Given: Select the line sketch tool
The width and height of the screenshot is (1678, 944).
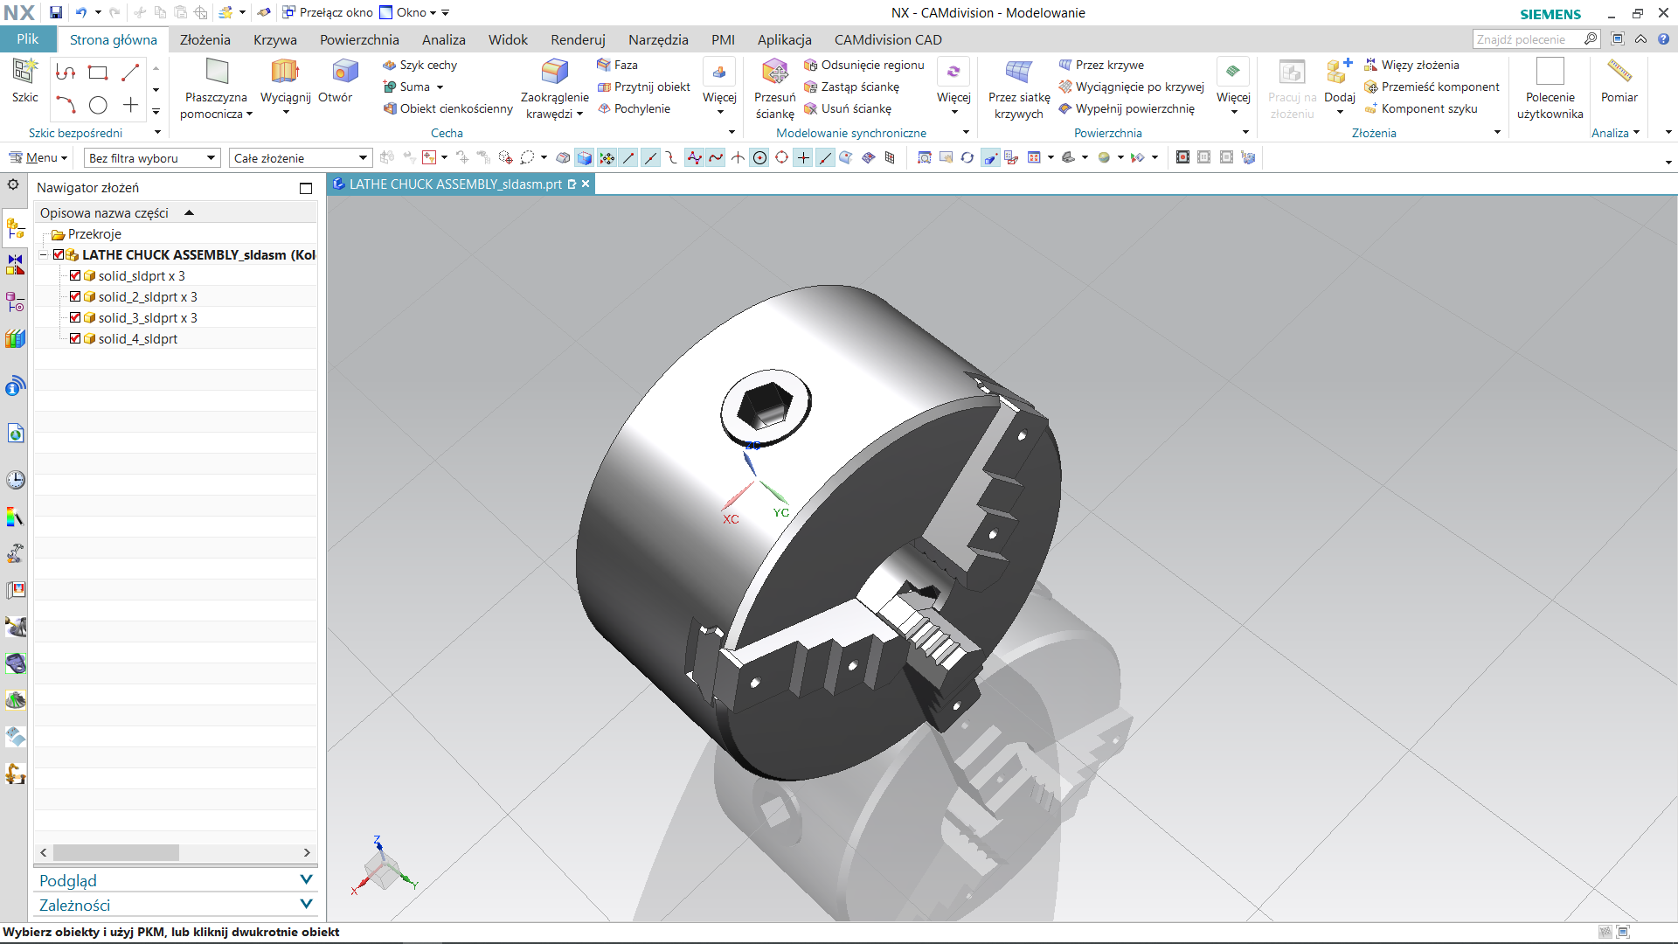Looking at the screenshot, I should (130, 73).
